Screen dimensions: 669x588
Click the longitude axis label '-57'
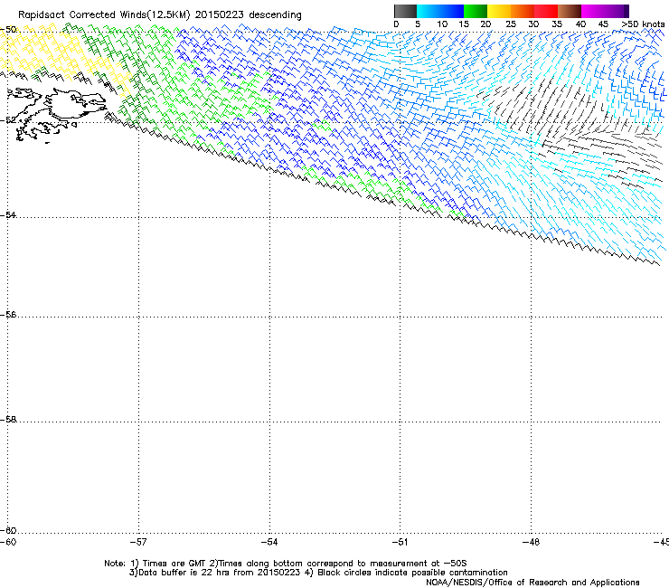point(138,542)
